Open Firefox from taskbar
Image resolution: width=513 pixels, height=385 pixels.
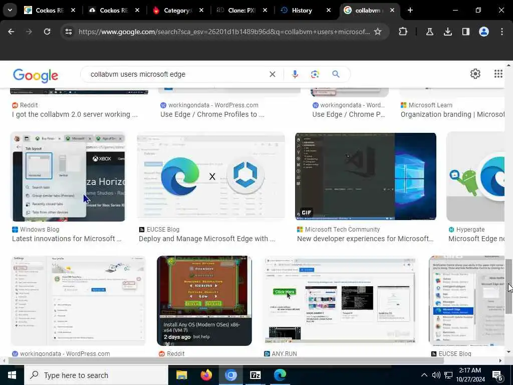(206, 375)
